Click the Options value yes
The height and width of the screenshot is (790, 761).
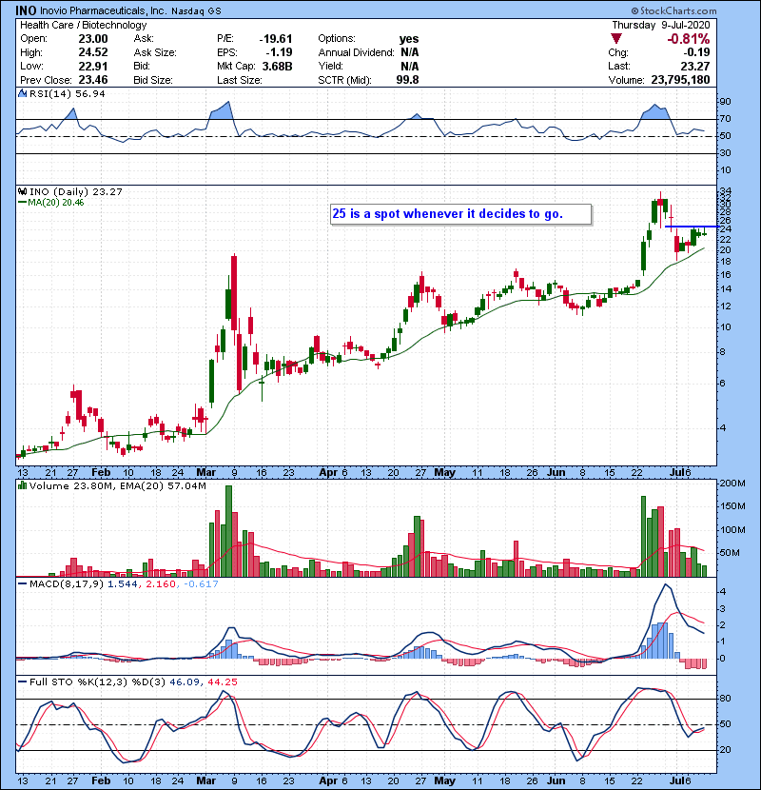tap(408, 39)
